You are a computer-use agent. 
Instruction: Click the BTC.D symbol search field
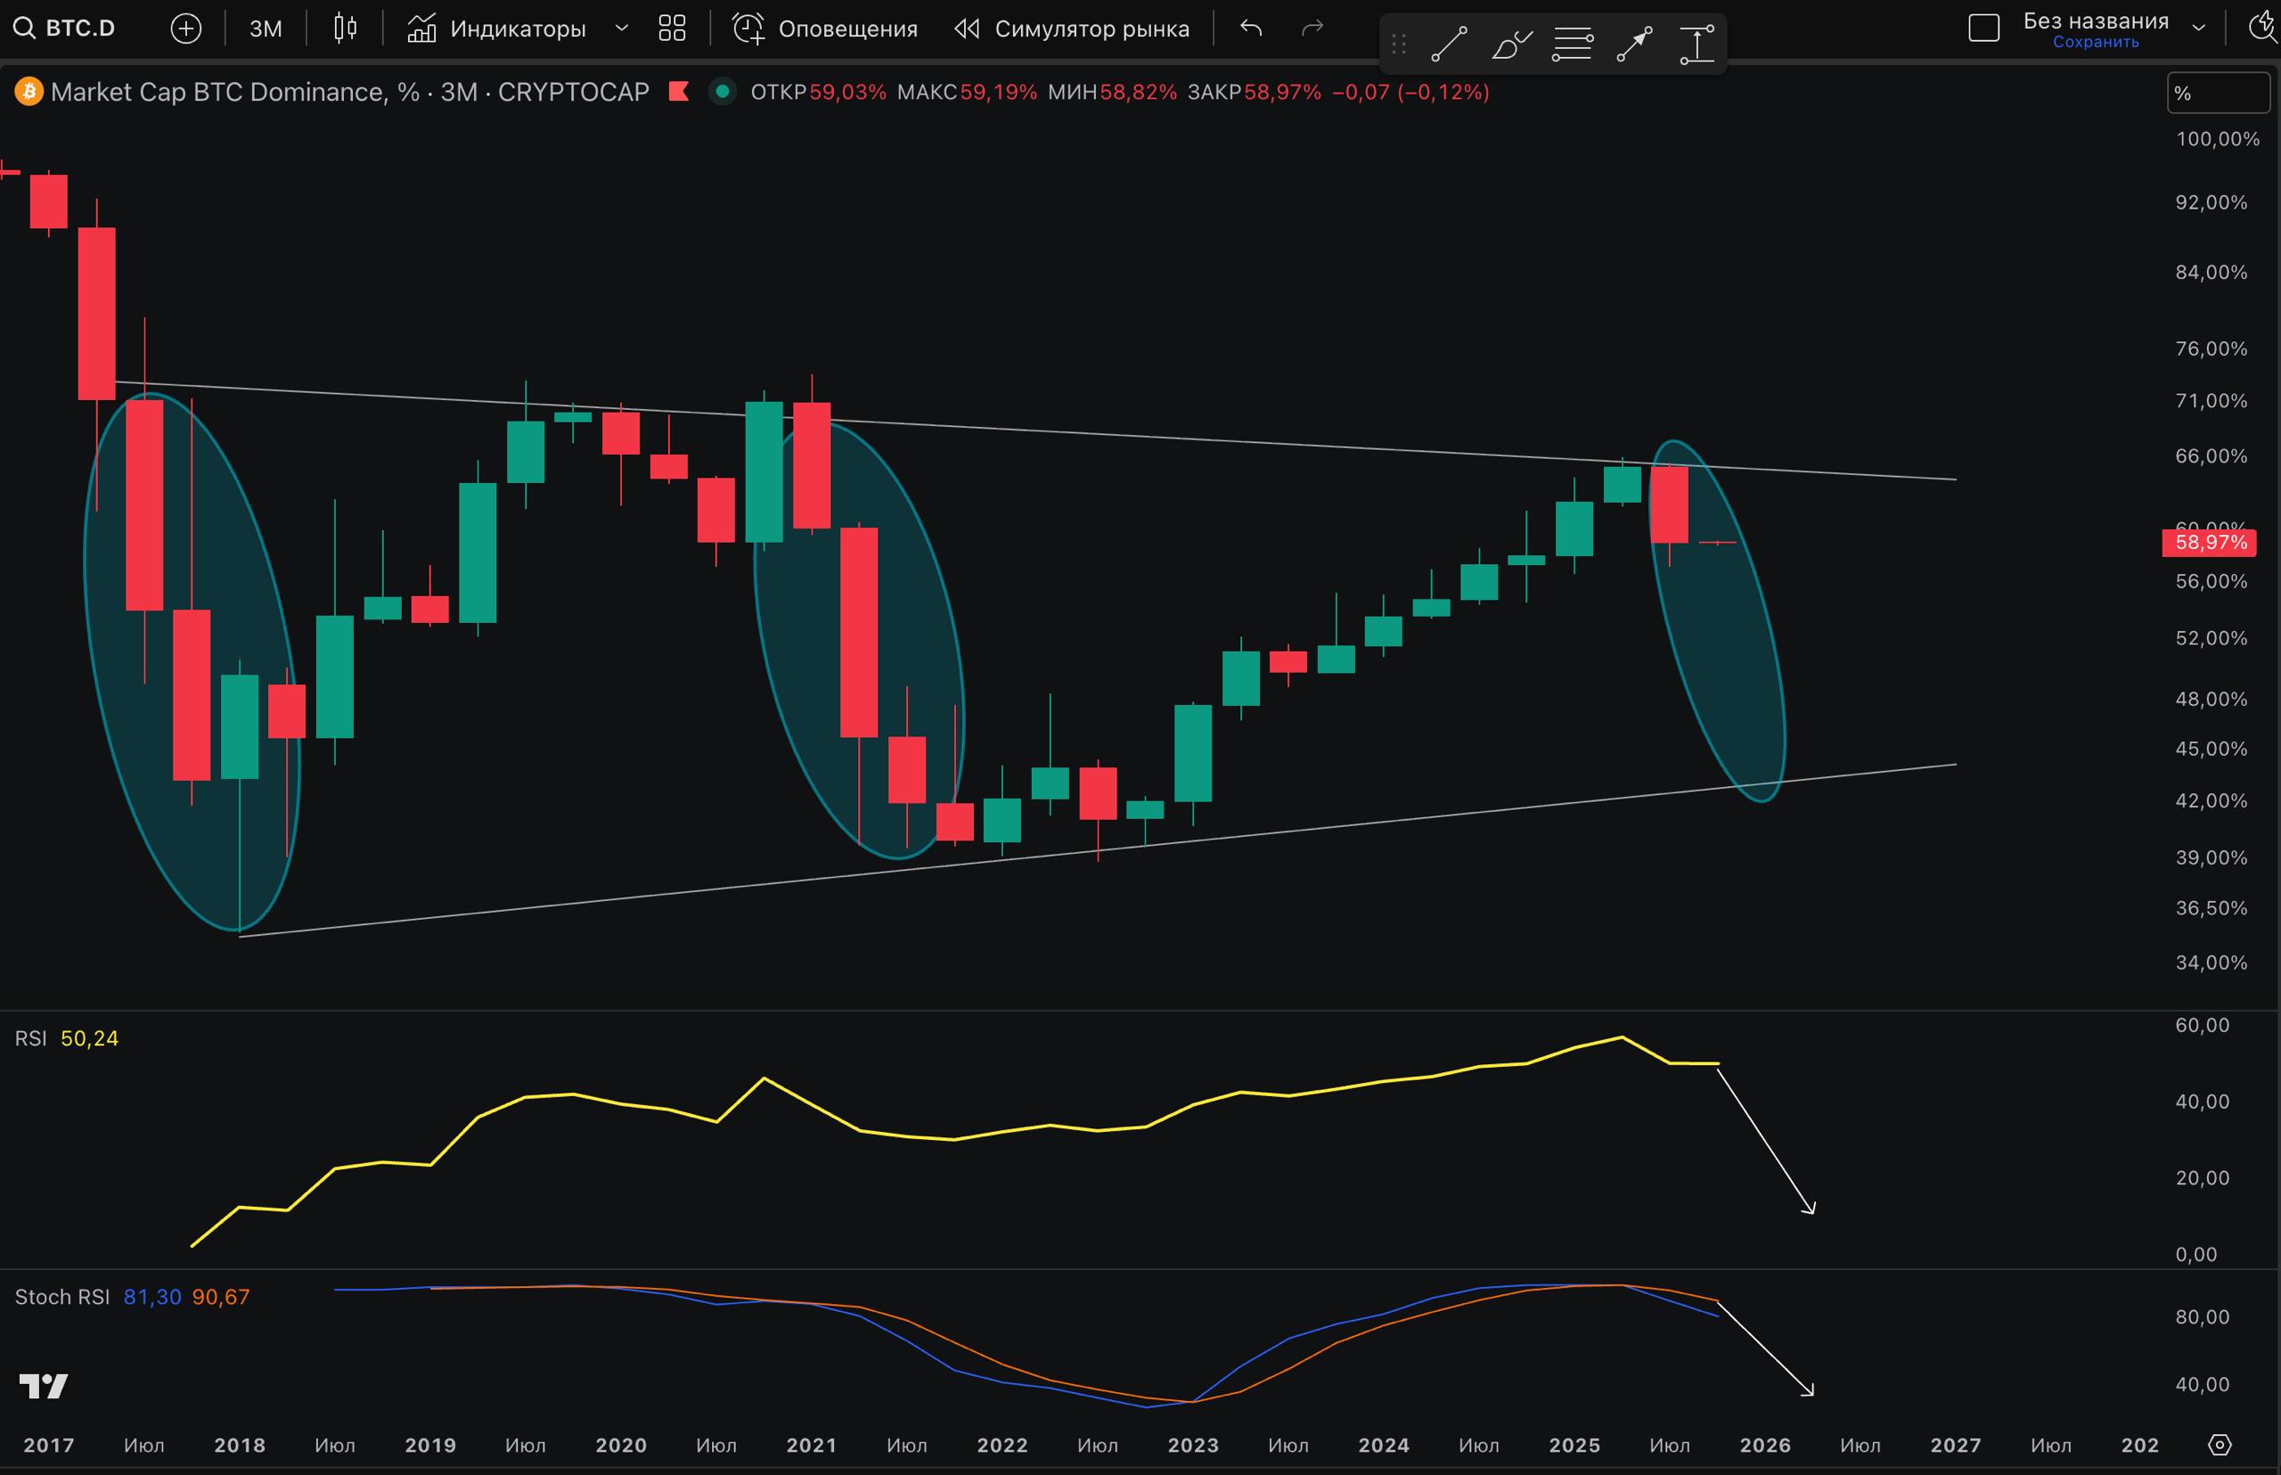tap(67, 29)
